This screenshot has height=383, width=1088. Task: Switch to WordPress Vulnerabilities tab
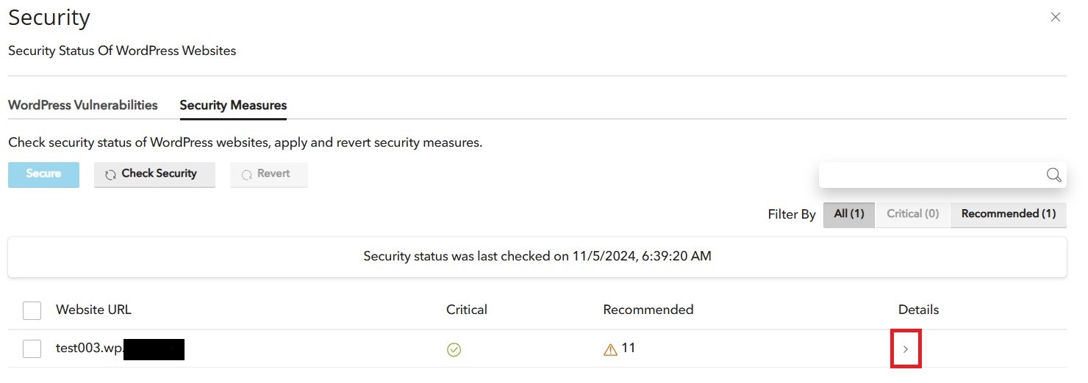[83, 105]
